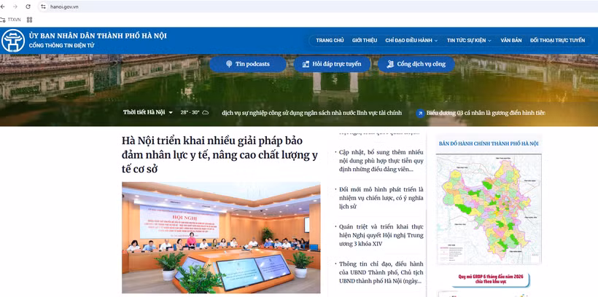Open article Đổi mới mô hình phát triển
This screenshot has width=598, height=297.
pos(381,198)
